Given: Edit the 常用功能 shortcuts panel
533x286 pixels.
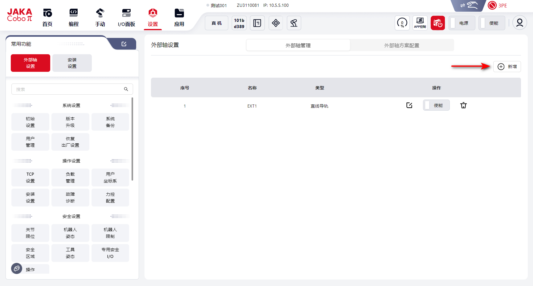Looking at the screenshot, I should coord(124,44).
